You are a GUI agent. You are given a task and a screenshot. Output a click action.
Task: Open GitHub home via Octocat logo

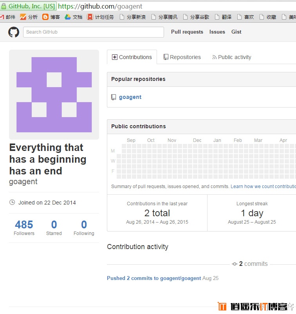point(14,32)
